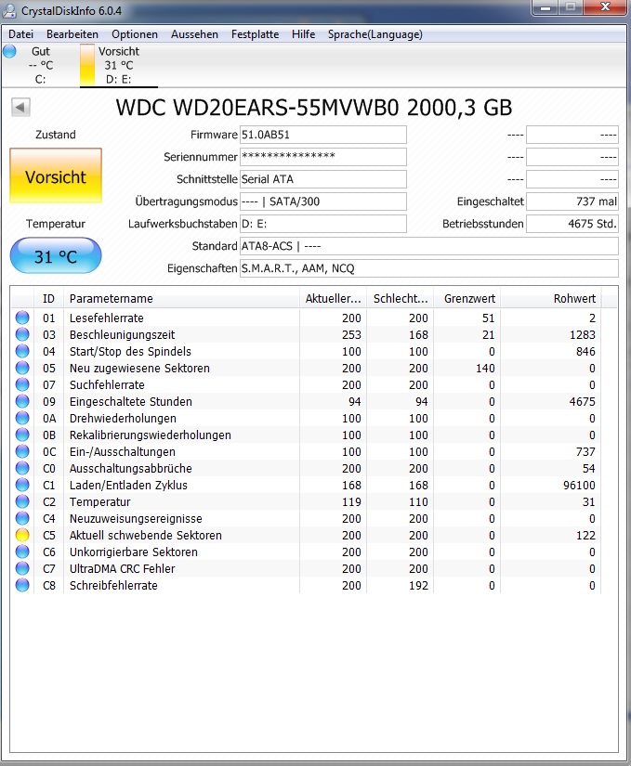The height and width of the screenshot is (766, 631).
Task: Click status icon of Drehwiederholungen row
Action: click(x=22, y=418)
